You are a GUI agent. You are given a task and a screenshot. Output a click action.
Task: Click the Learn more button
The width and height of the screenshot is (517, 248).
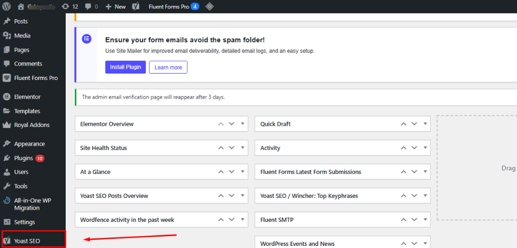point(168,68)
